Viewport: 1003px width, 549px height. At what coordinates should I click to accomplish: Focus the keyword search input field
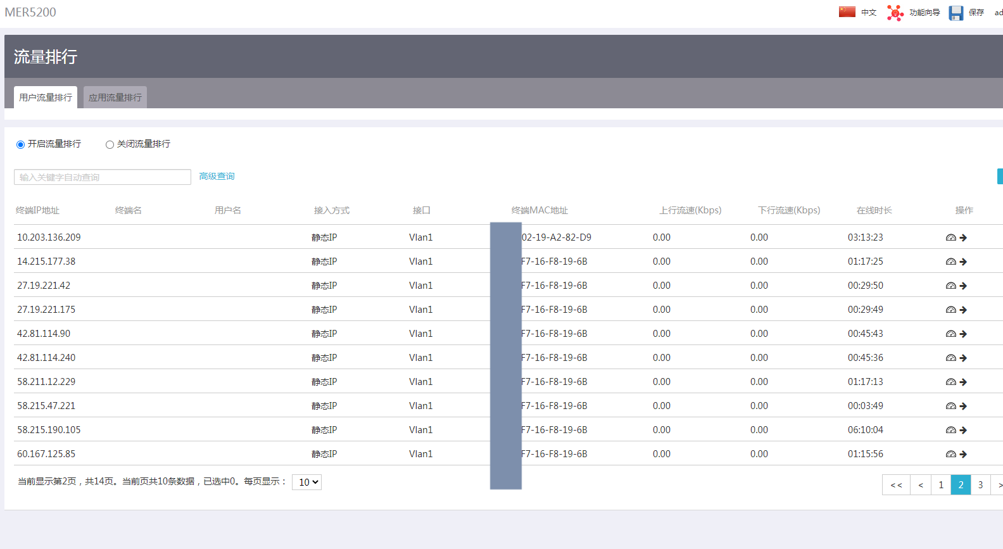pyautogui.click(x=103, y=177)
